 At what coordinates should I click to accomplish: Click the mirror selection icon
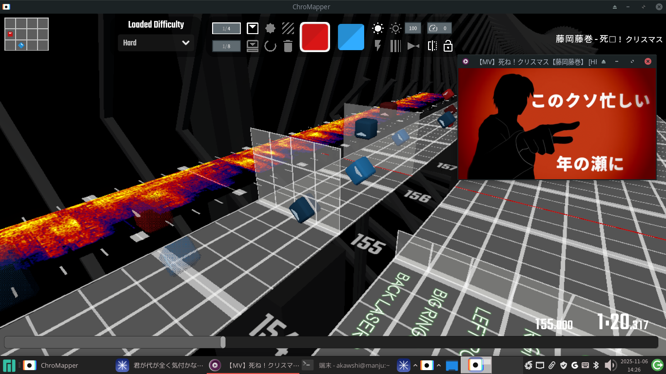tap(432, 46)
